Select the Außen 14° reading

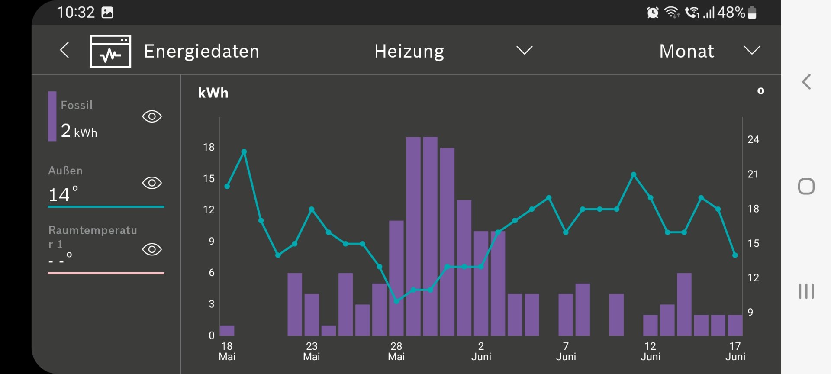pyautogui.click(x=63, y=194)
